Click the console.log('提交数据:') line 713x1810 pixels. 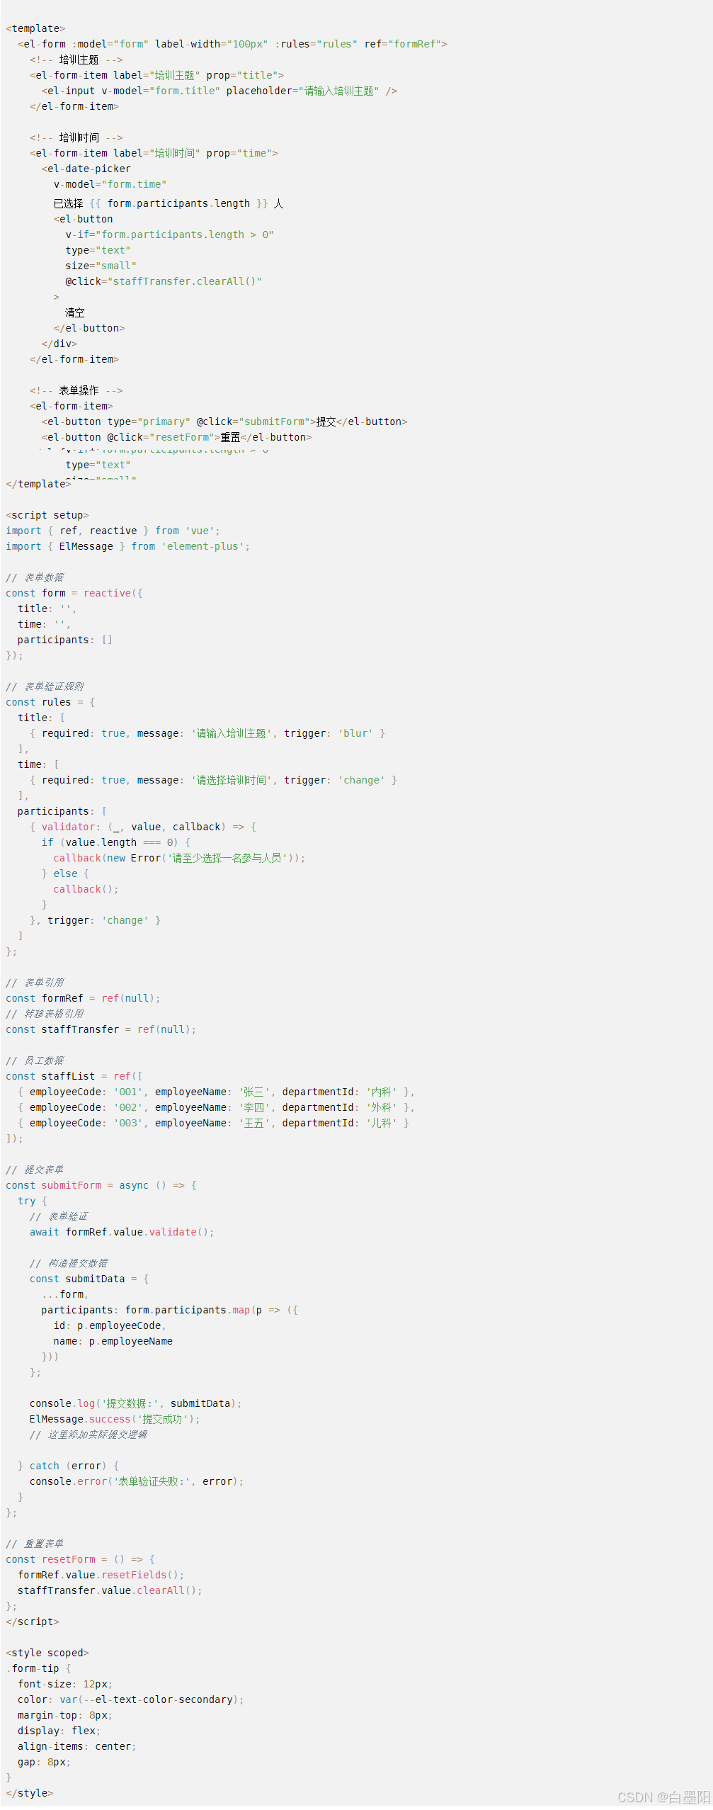[136, 1403]
